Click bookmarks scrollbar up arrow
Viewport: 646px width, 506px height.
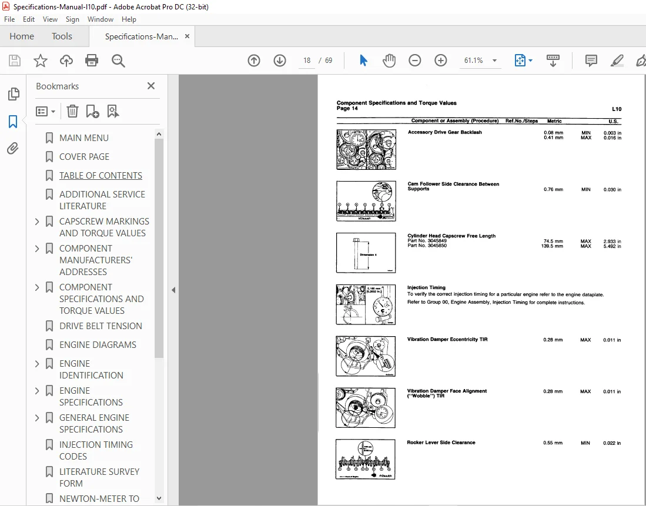159,134
